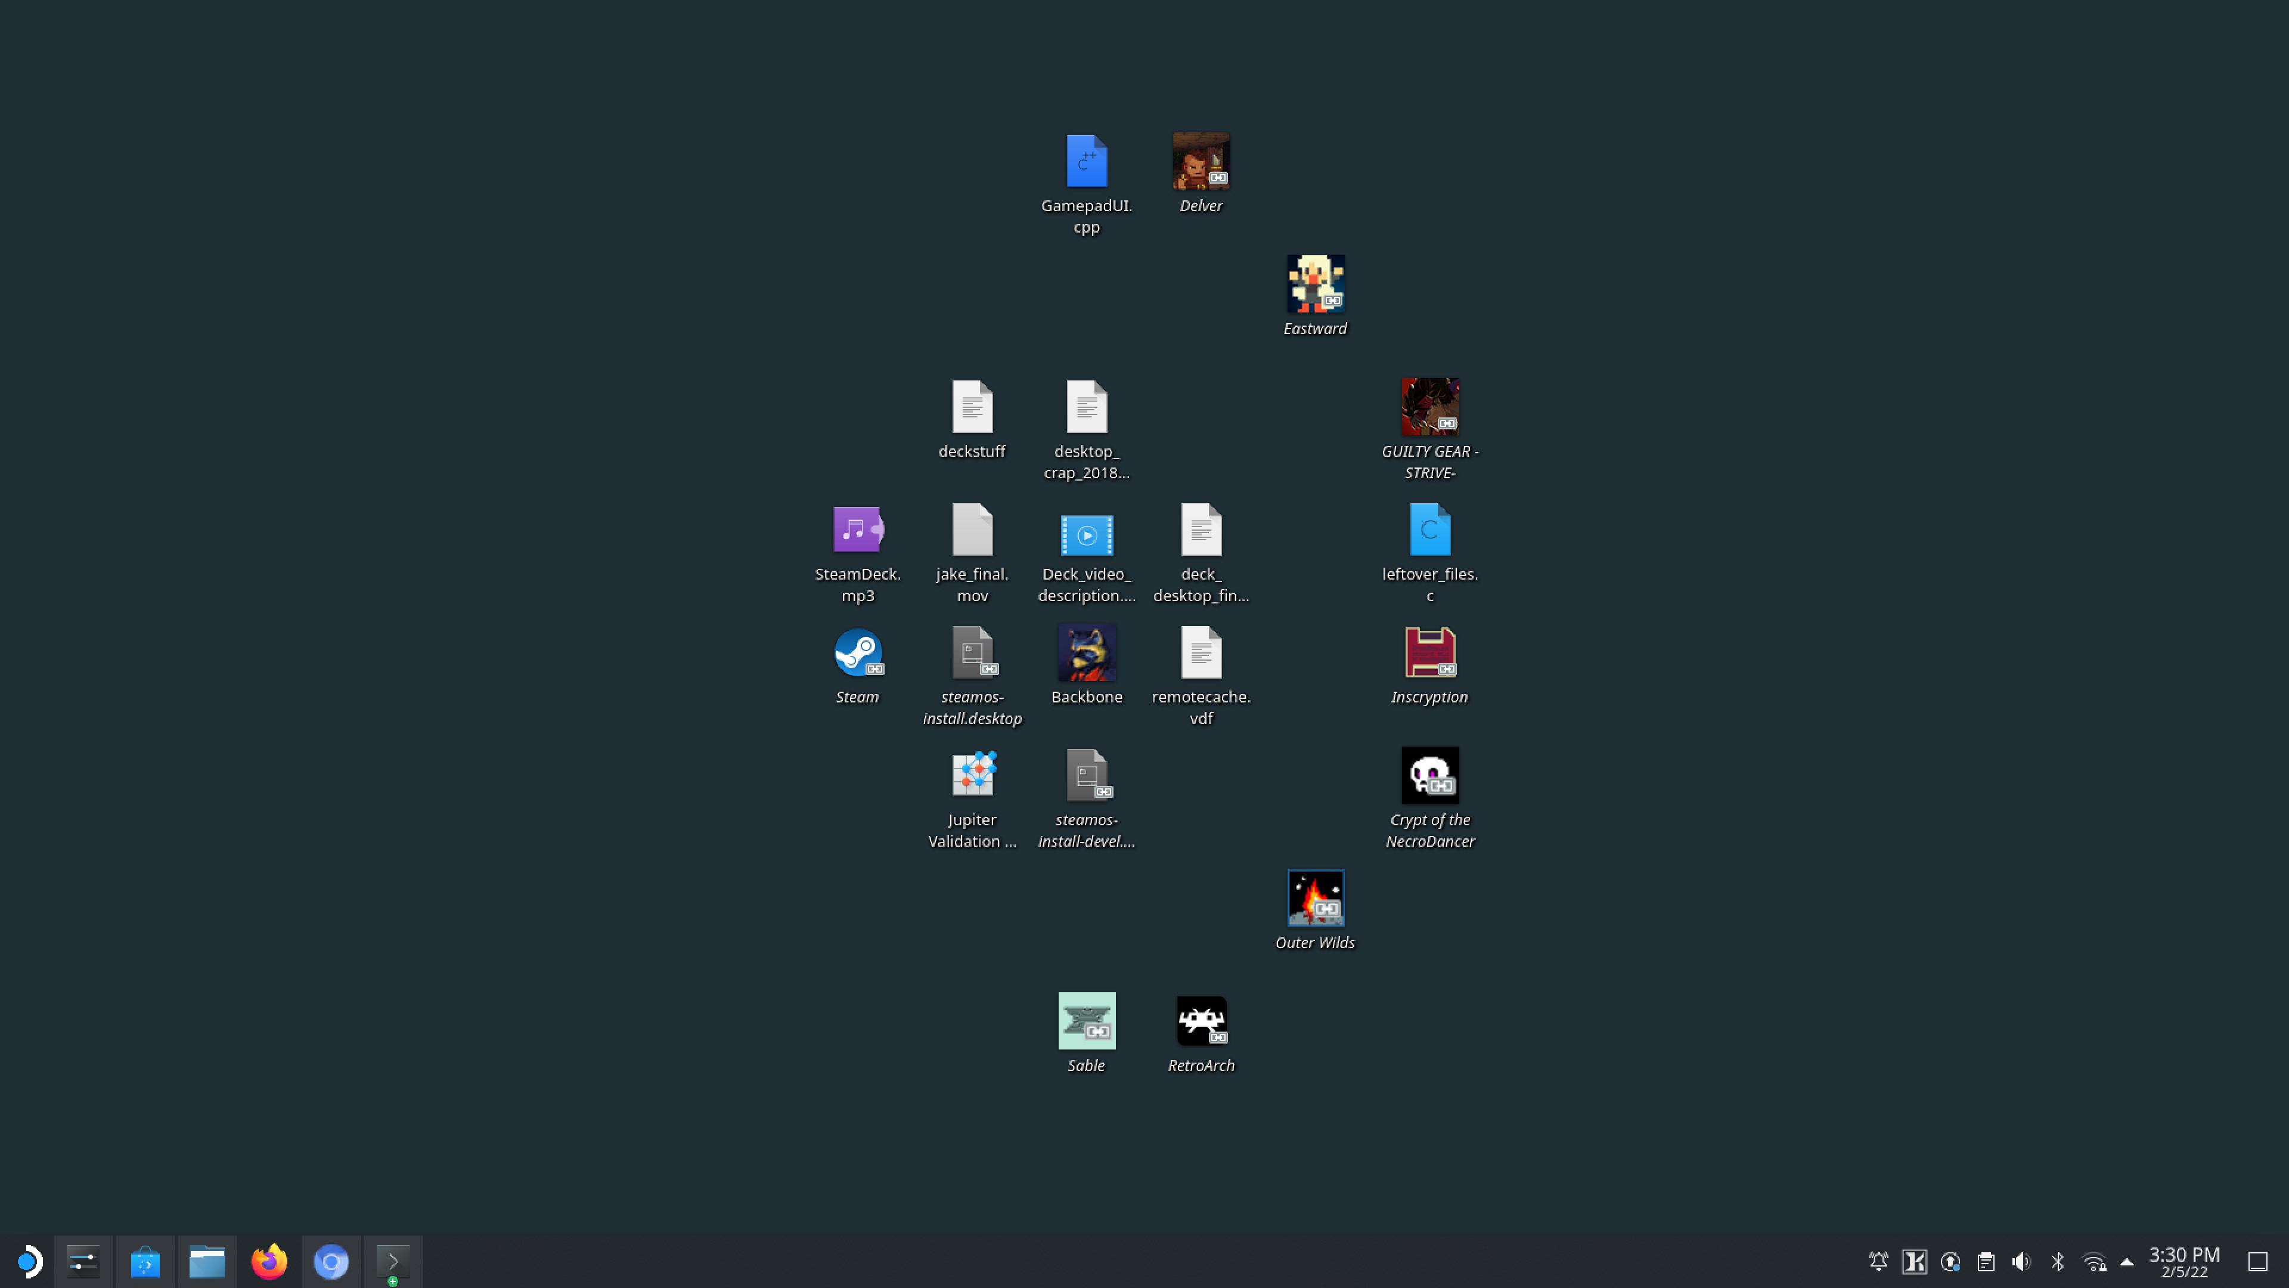Select the deckstuff text file
Viewport: 2289px width, 1288px height.
pyautogui.click(x=972, y=406)
